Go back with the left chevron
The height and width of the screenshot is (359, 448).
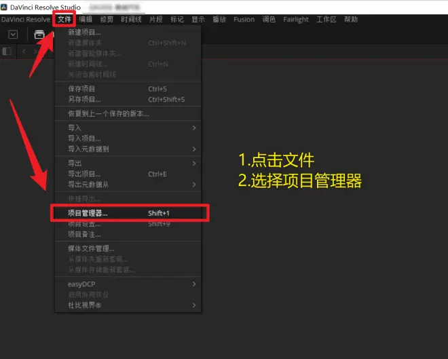pyautogui.click(x=24, y=52)
